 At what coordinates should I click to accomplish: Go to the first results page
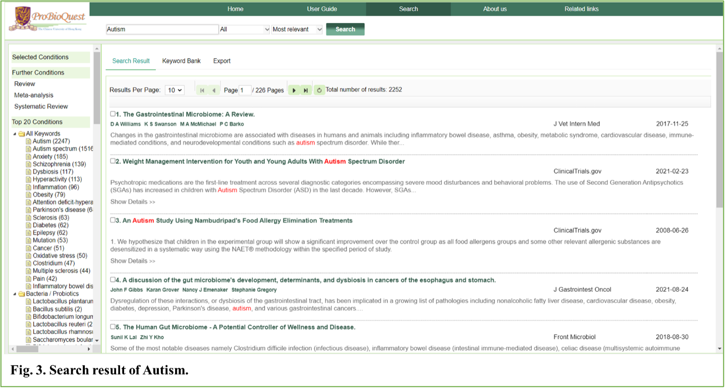coord(202,90)
